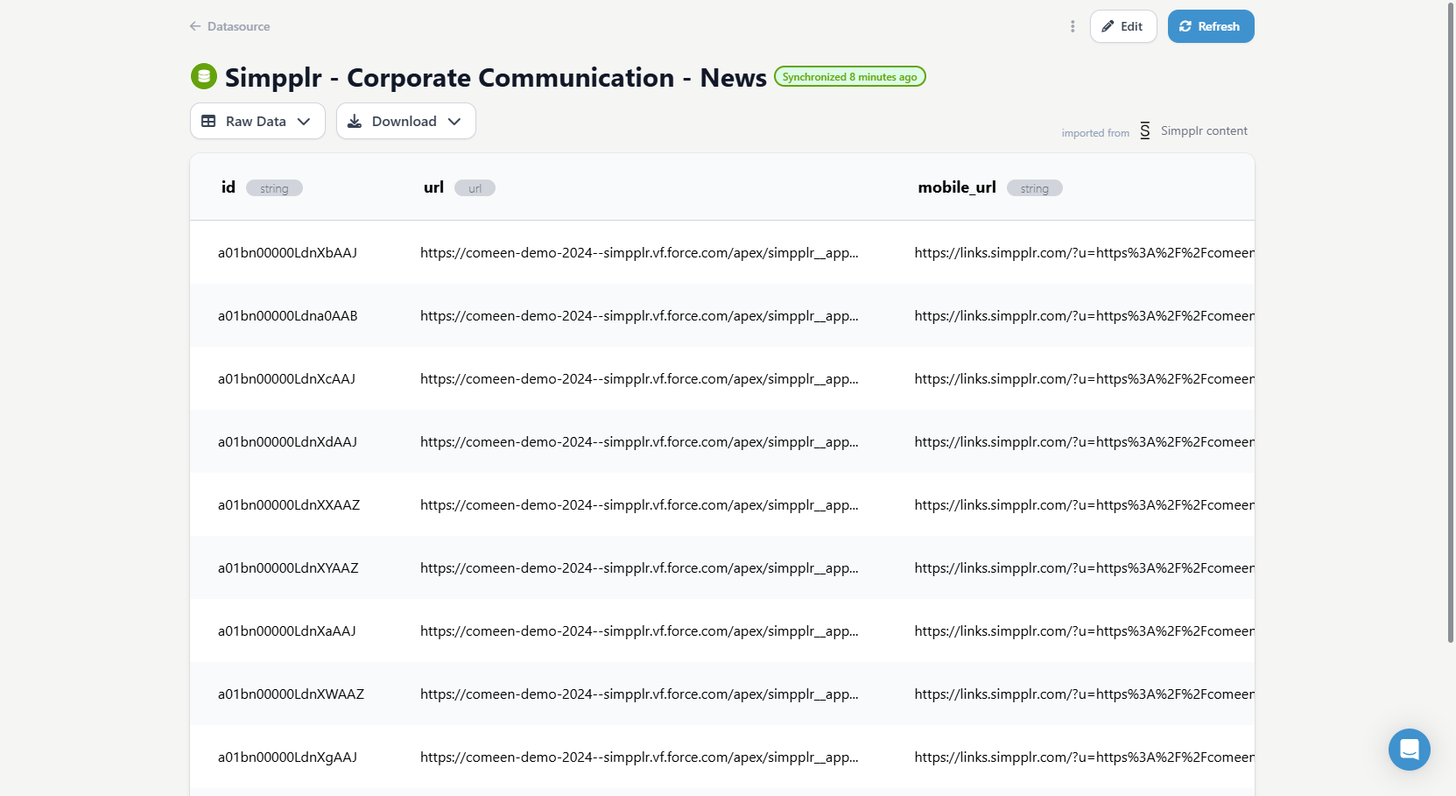Open url in row a01bn00000LdnXaAAJ
Screen dimensions: 1456x796
[639, 630]
